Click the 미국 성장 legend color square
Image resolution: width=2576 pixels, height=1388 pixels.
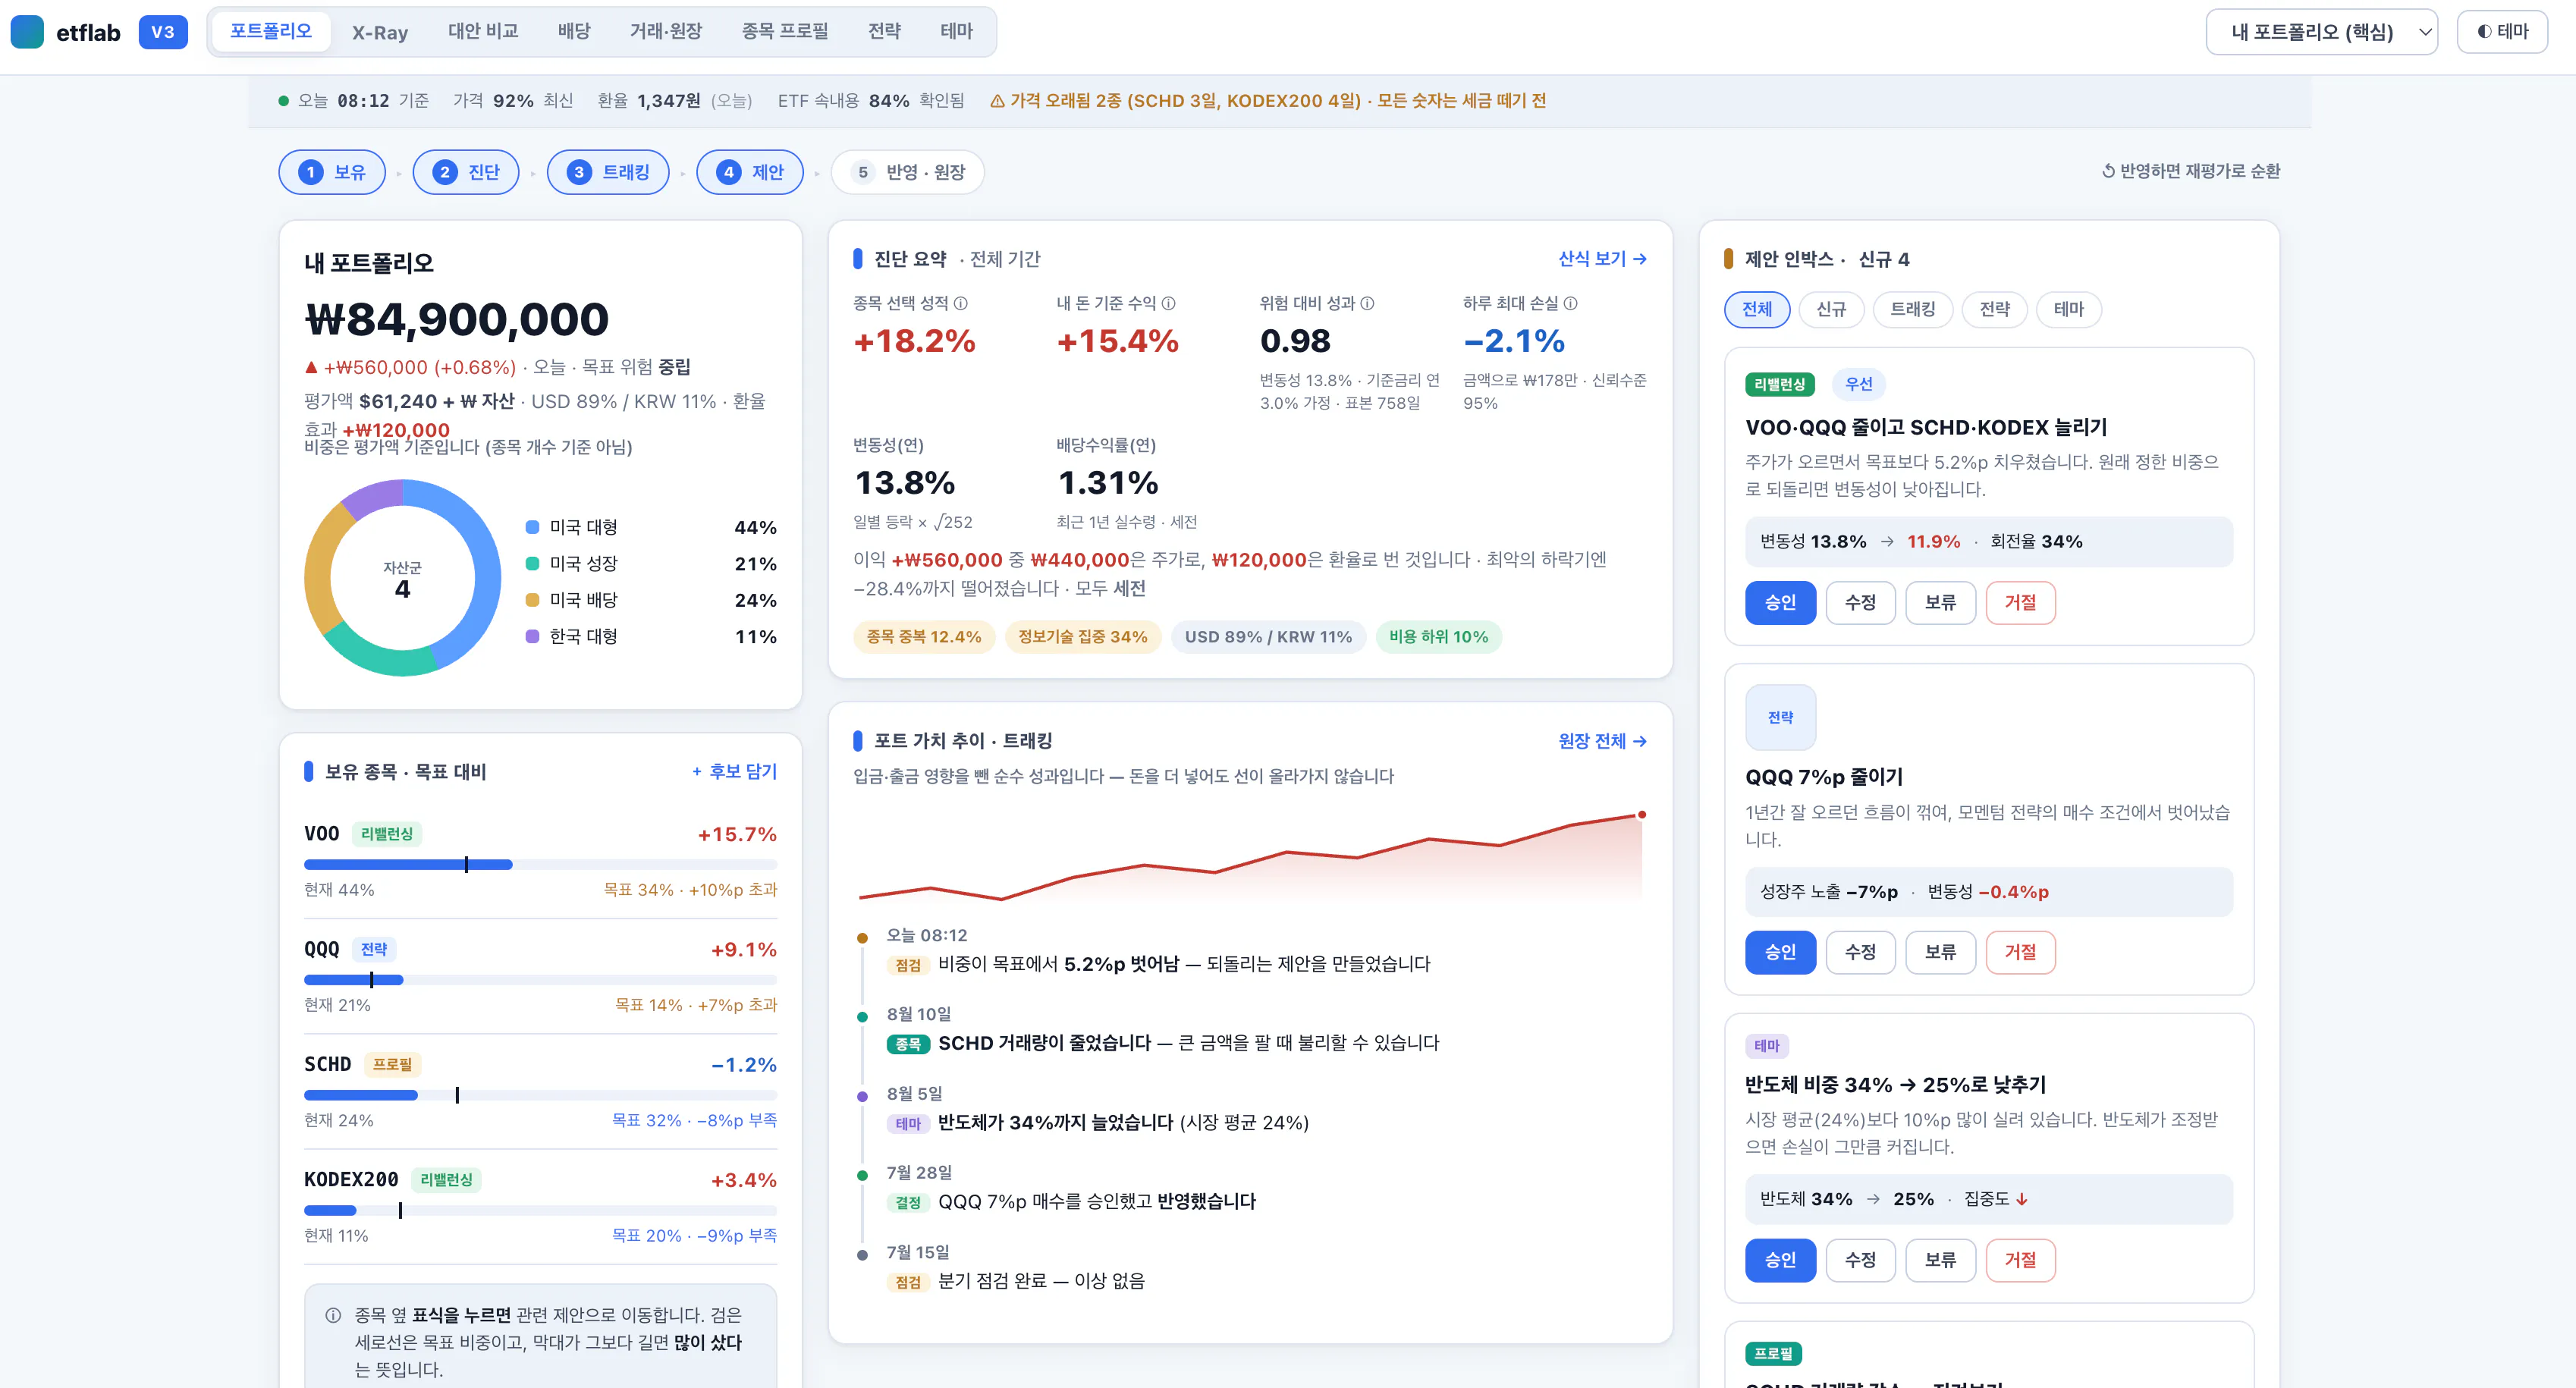[533, 563]
